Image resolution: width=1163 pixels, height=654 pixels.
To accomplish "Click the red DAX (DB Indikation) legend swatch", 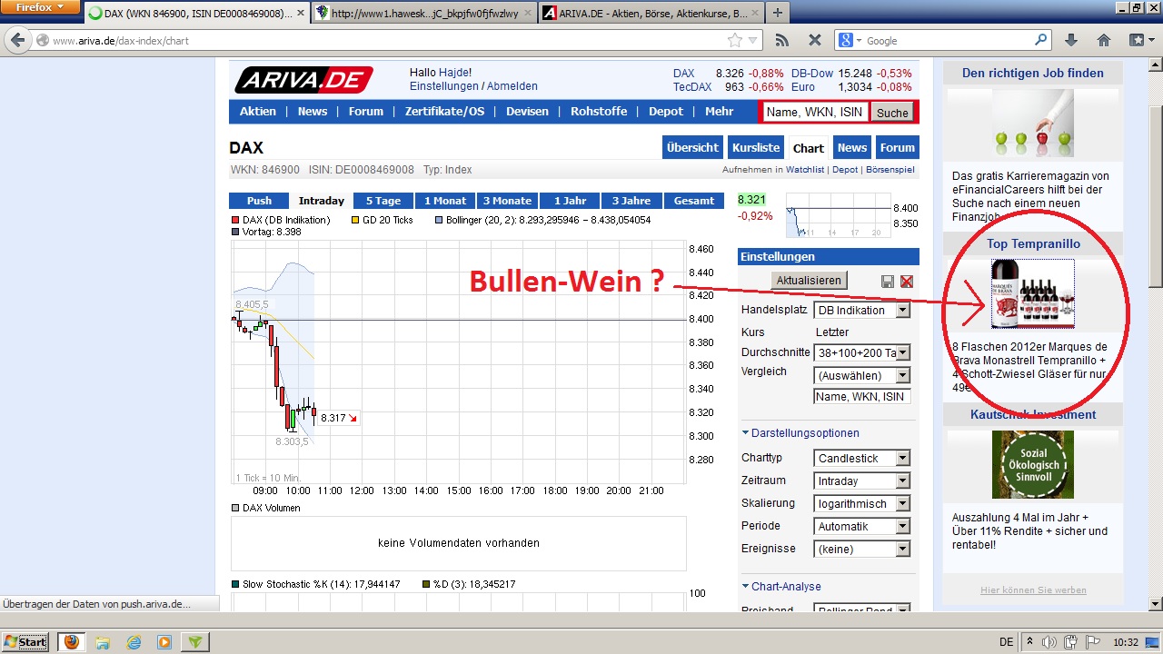I will 234,220.
